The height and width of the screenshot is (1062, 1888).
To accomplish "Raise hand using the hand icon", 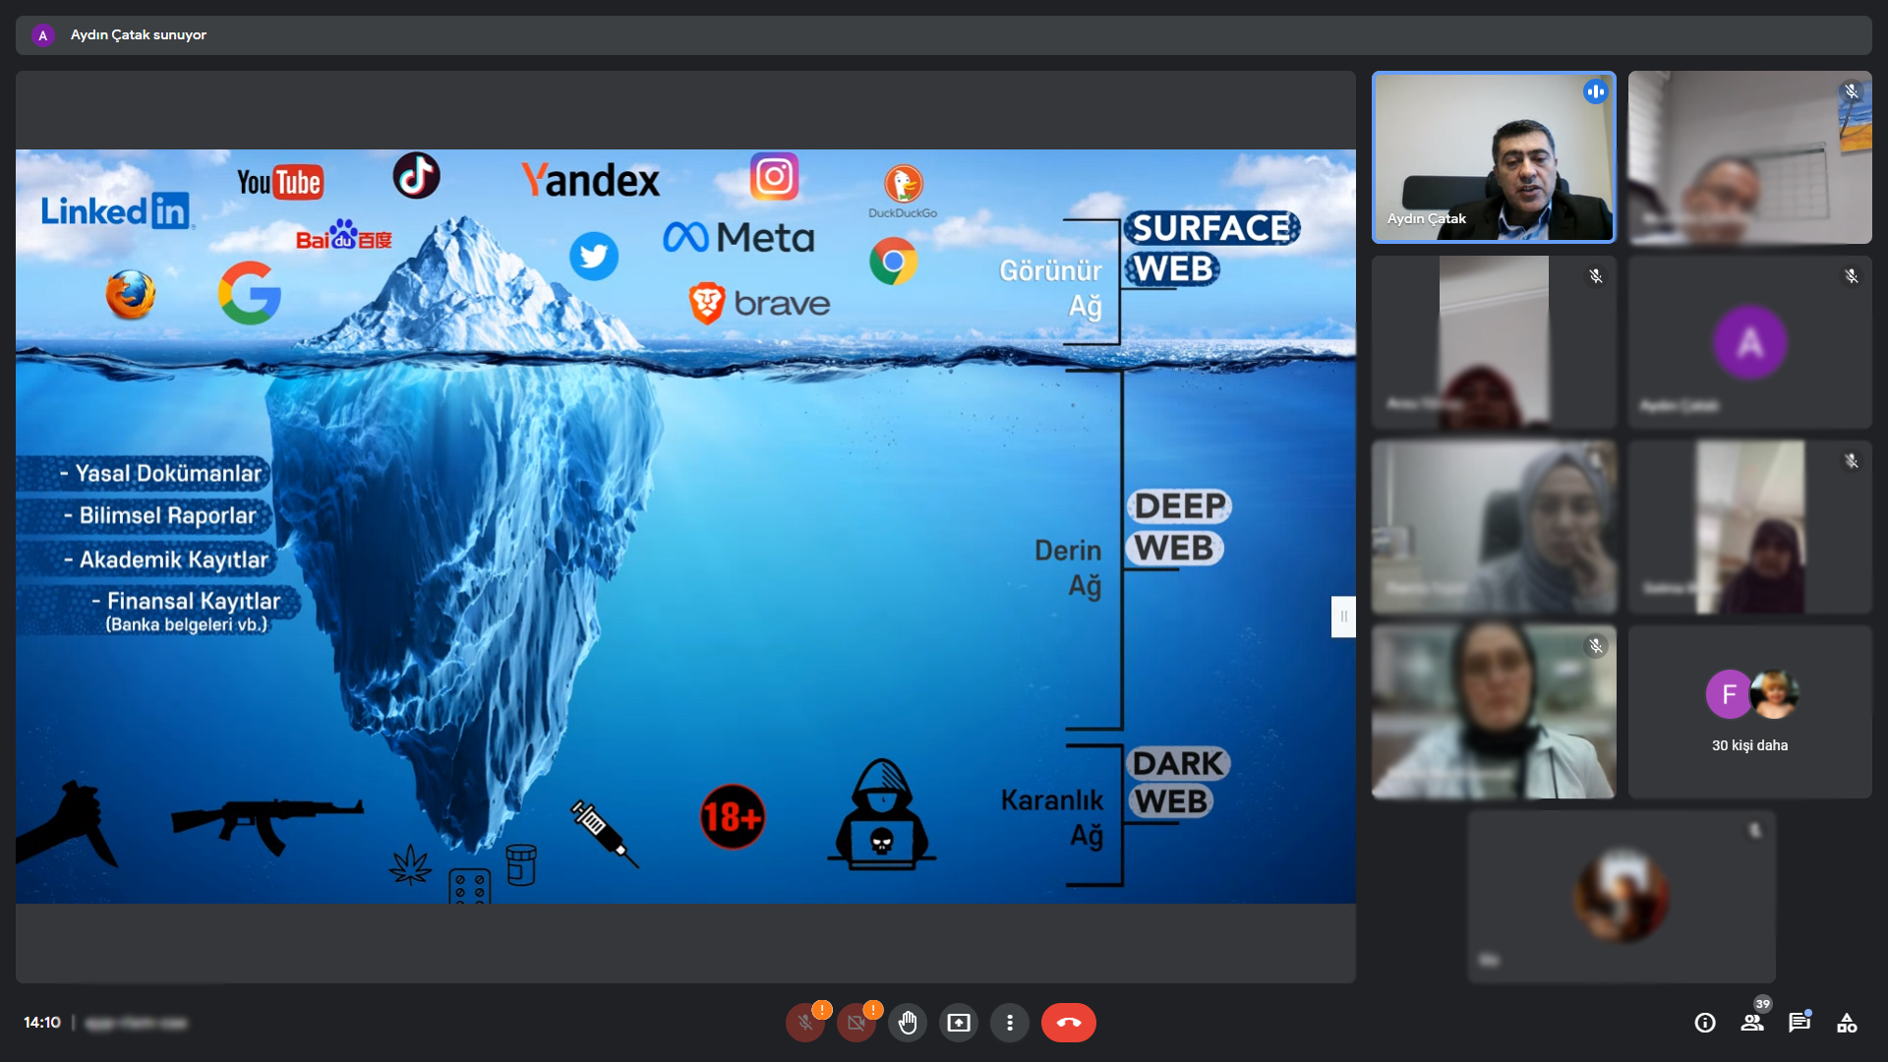I will [x=908, y=1023].
